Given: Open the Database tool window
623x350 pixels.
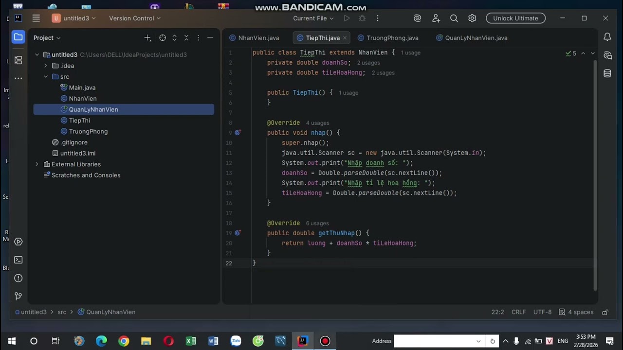Looking at the screenshot, I should tap(607, 73).
